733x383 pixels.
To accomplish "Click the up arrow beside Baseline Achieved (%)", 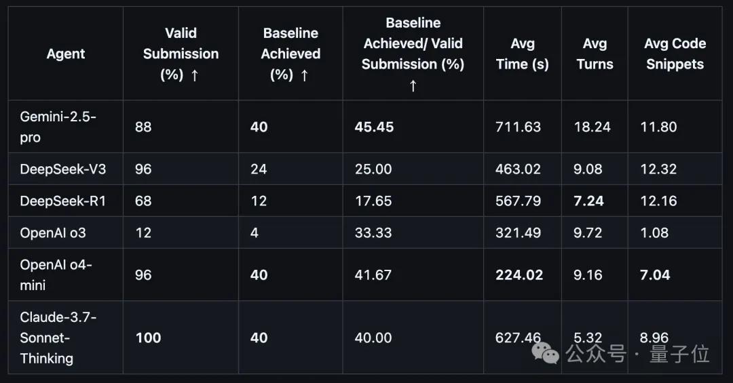I will pyautogui.click(x=304, y=75).
